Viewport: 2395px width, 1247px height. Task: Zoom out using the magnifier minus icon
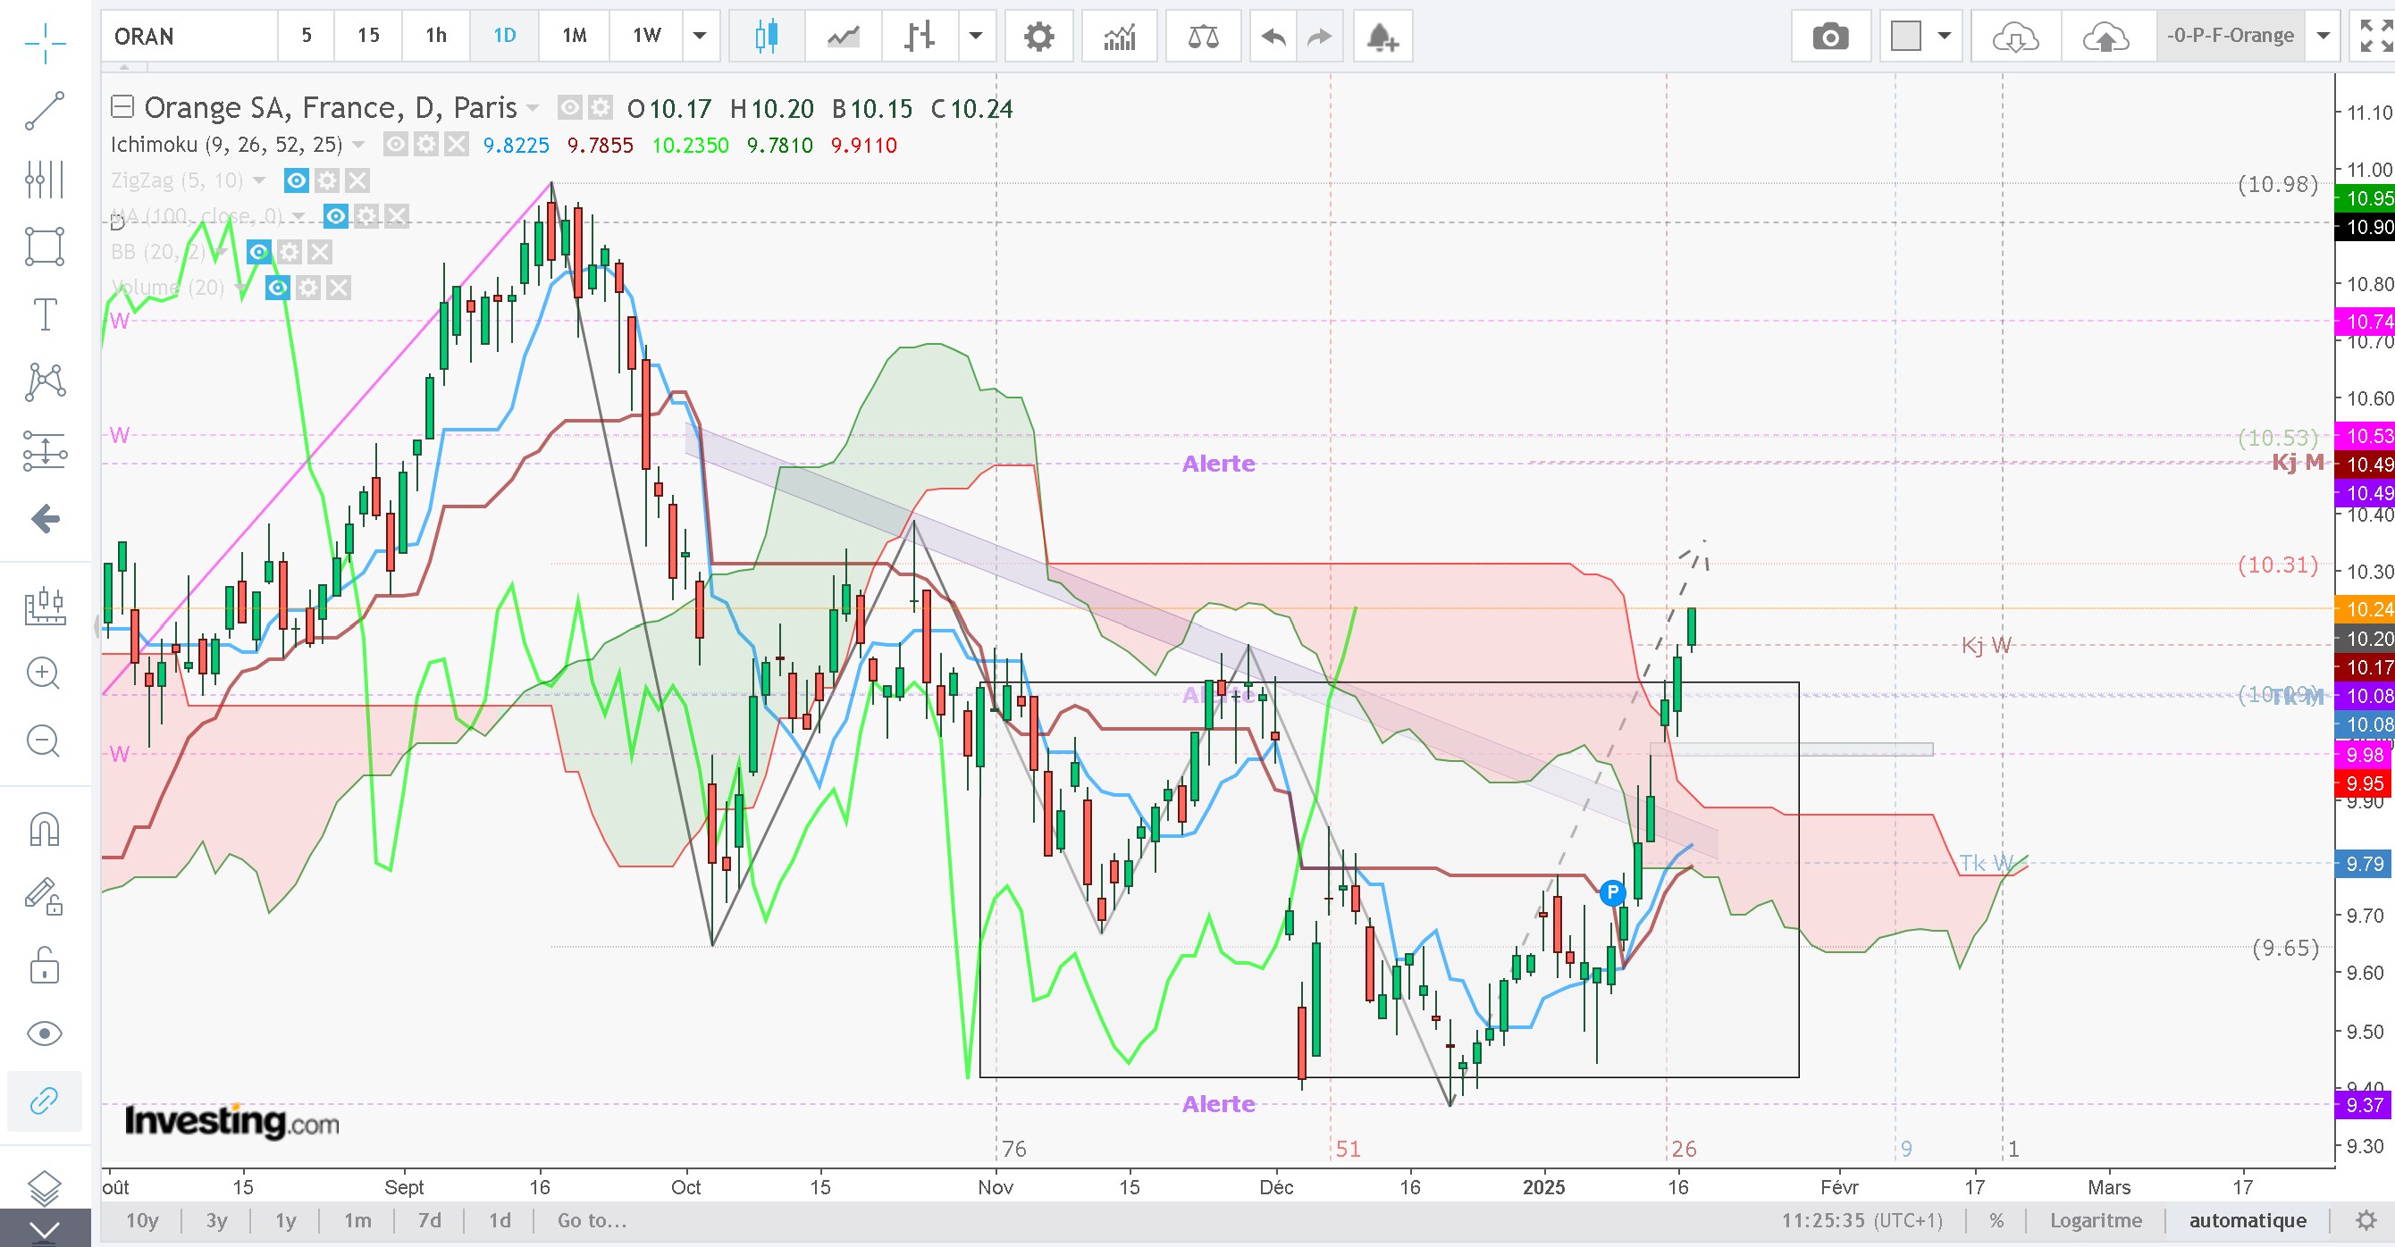[x=45, y=741]
